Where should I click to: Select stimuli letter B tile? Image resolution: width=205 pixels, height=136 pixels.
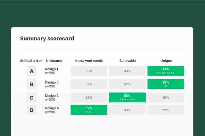pos(32,84)
